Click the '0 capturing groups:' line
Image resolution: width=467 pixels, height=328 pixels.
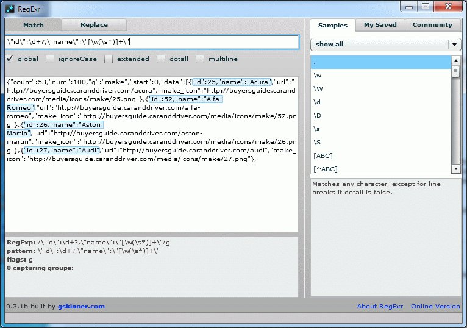pyautogui.click(x=40, y=268)
